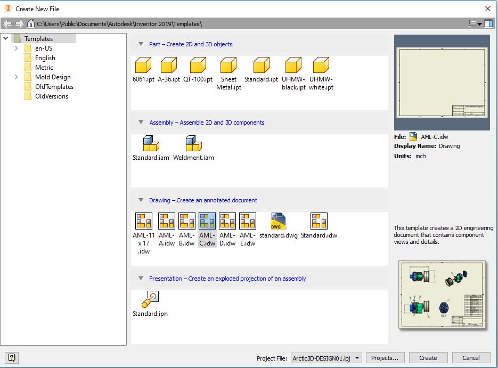This screenshot has height=368, width=498.
Task: Select the Standard.ipn presentation template
Action: tap(150, 298)
